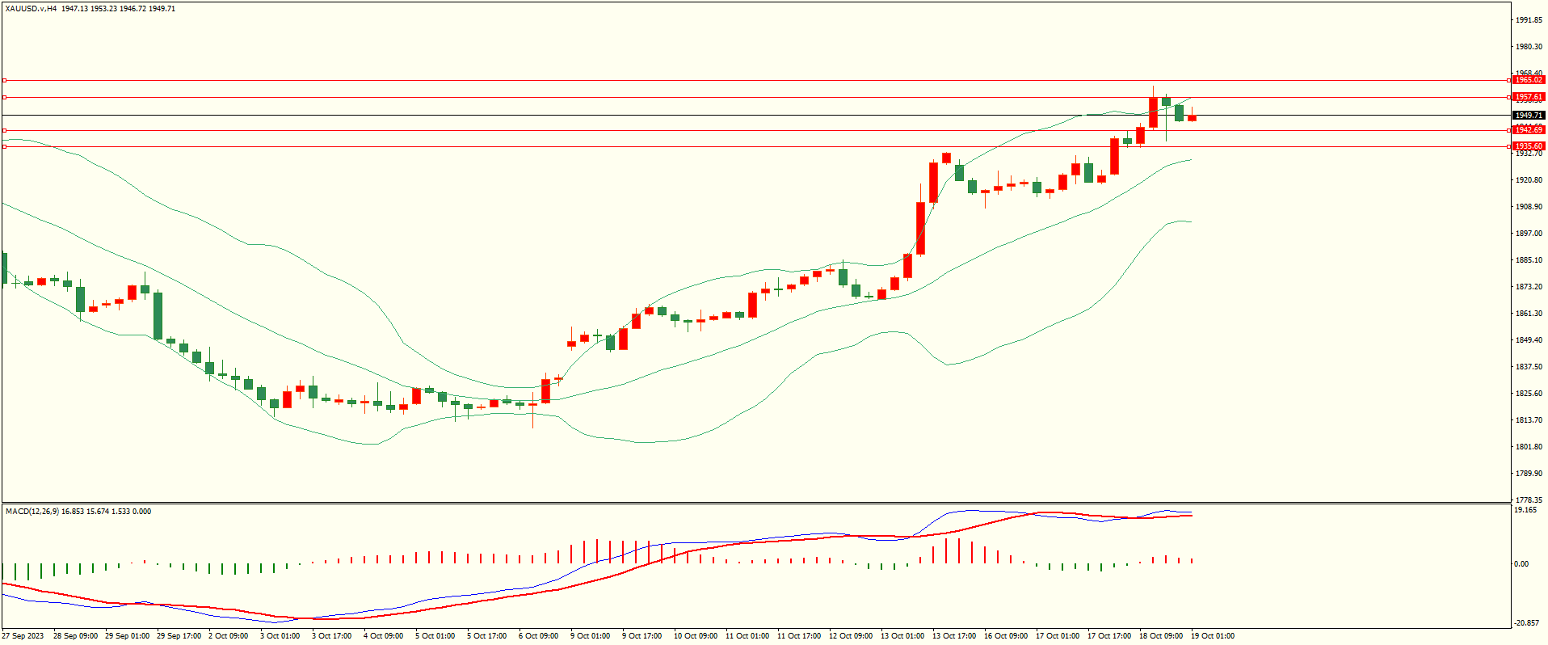Image resolution: width=1548 pixels, height=645 pixels.
Task: Click the -20.857 value on MACD scale
Action: 1527,623
